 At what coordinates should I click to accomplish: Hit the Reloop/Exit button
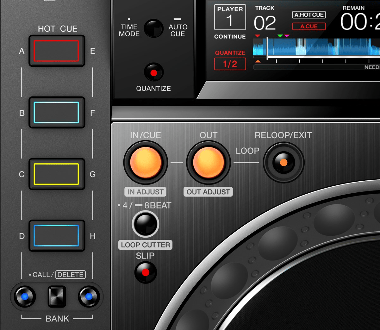284,162
